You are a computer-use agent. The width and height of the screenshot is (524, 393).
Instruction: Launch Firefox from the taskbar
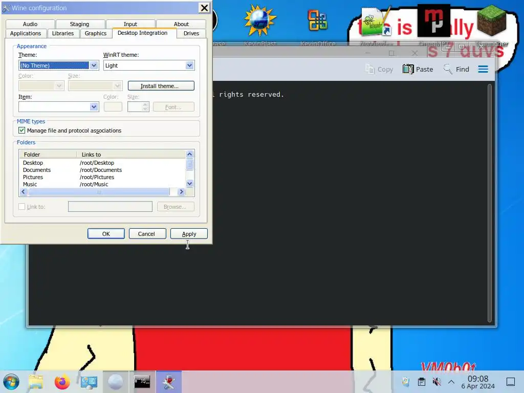(62, 382)
